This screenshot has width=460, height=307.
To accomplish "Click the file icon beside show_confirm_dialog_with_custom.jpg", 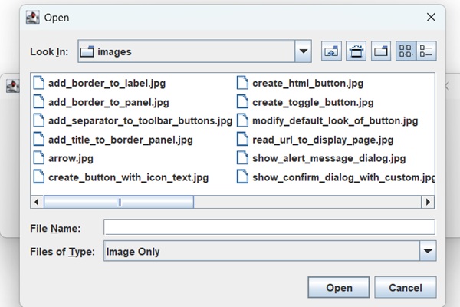I will tap(242, 177).
